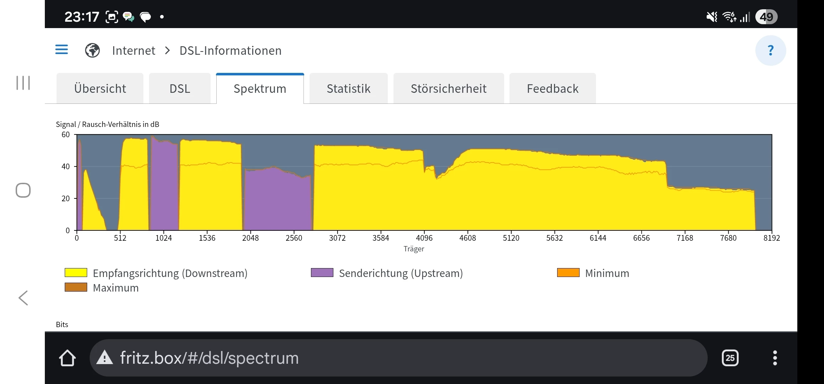The width and height of the screenshot is (824, 384).
Task: Open the Statistik tab
Action: coord(348,89)
